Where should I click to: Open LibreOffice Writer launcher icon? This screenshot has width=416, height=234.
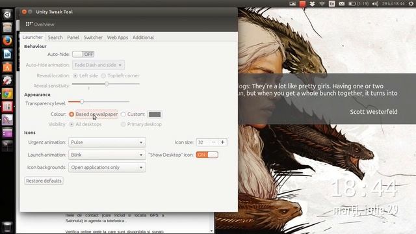pos(7,54)
